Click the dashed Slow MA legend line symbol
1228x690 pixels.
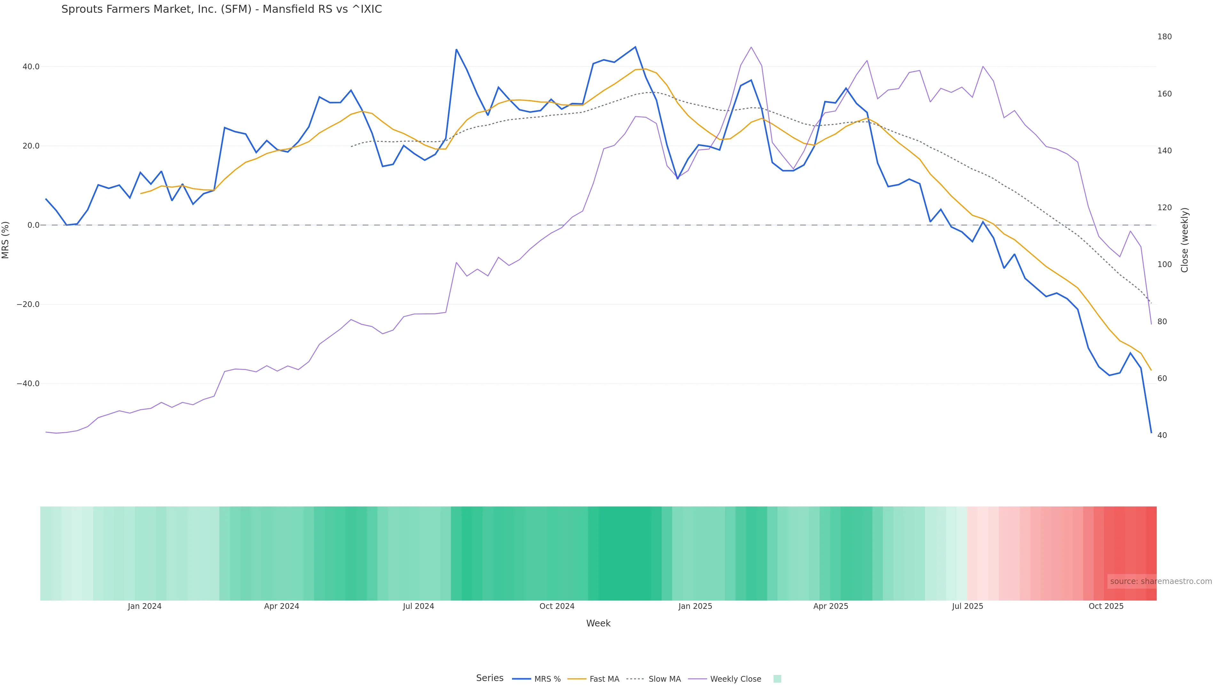[635, 678]
